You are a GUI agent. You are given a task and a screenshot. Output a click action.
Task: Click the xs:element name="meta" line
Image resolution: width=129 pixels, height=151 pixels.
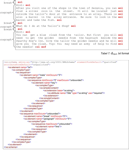(41, 75)
